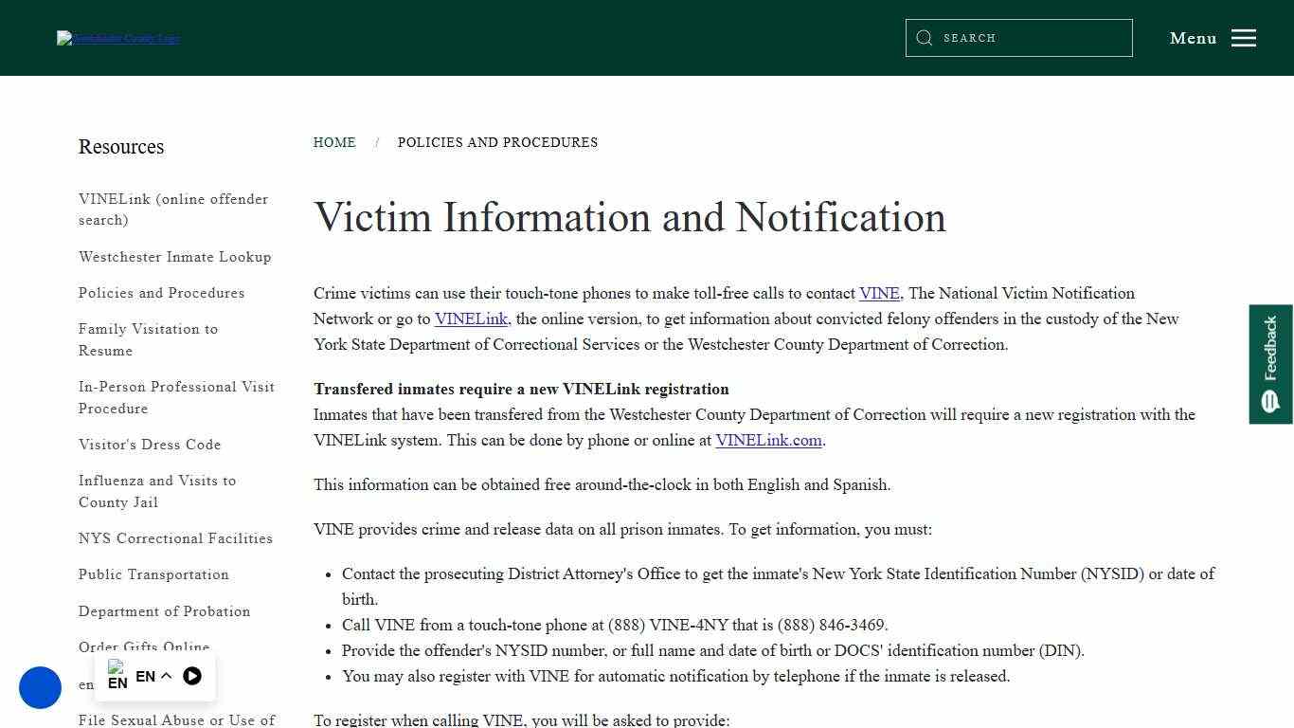Open VINELink online offender search
Image resolution: width=1294 pixels, height=728 pixels.
coord(173,209)
